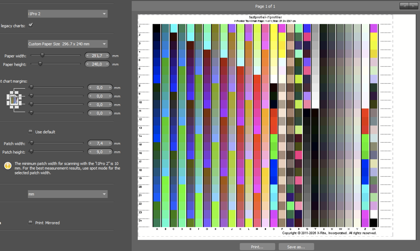Enable the Use default checkbox

point(31,132)
